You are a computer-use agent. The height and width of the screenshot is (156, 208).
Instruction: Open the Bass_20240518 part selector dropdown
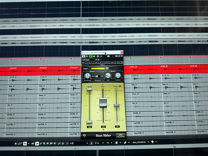pyautogui.click(x=141, y=142)
